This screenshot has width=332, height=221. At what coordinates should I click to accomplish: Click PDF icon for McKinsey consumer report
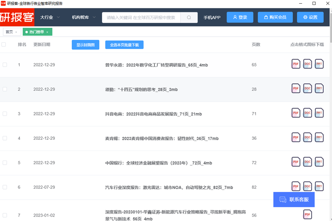coord(296,138)
